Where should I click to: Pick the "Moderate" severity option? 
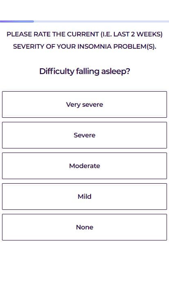coord(84,166)
